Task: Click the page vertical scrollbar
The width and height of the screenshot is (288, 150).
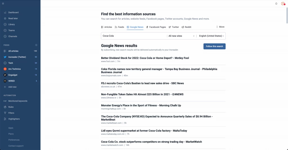Action: (x=287, y=16)
